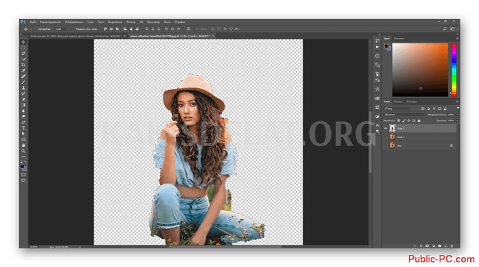
Task: Show the Фон background layer visibility box
Action: coord(385,146)
